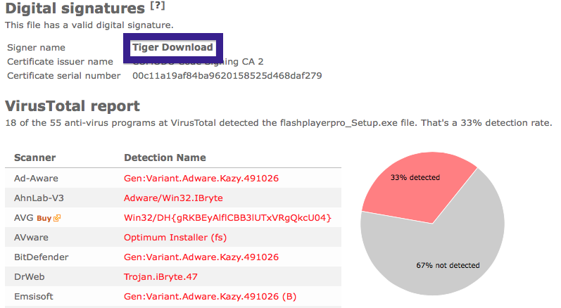Open the [?] help link next to Digital signatures
Screen dimensions: 561x308
(158, 6)
